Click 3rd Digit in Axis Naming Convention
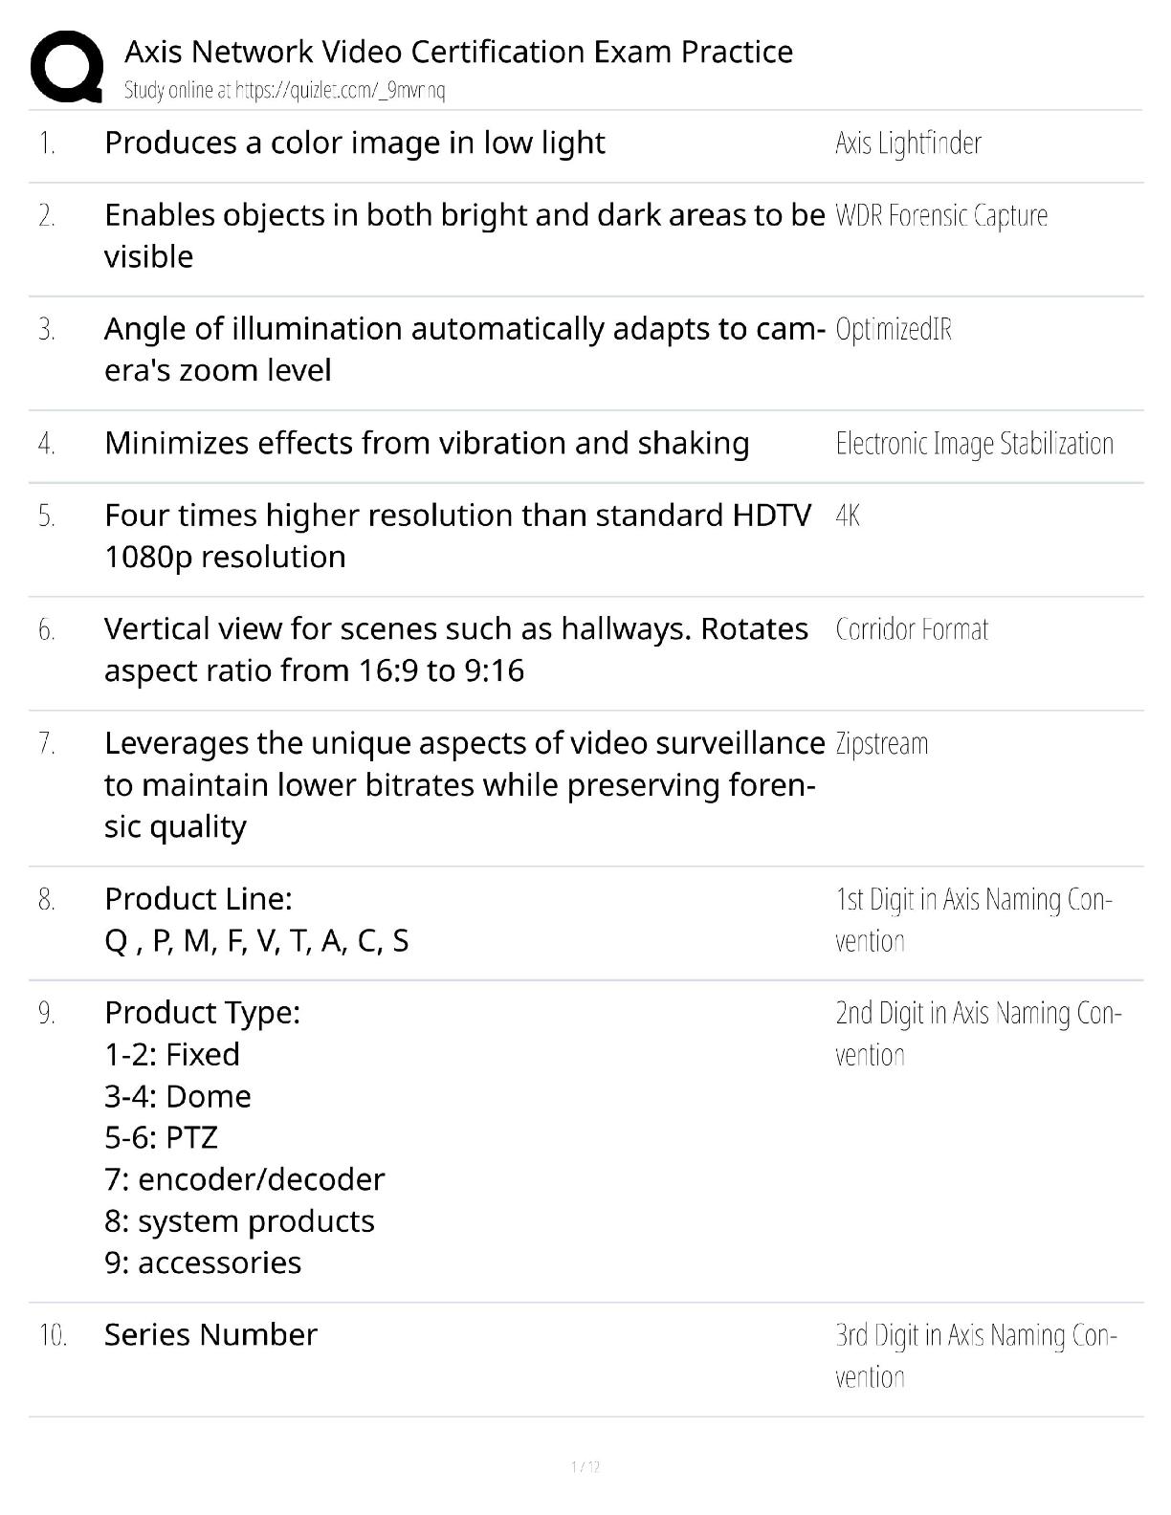This screenshot has width=1171, height=1515. point(976,1355)
